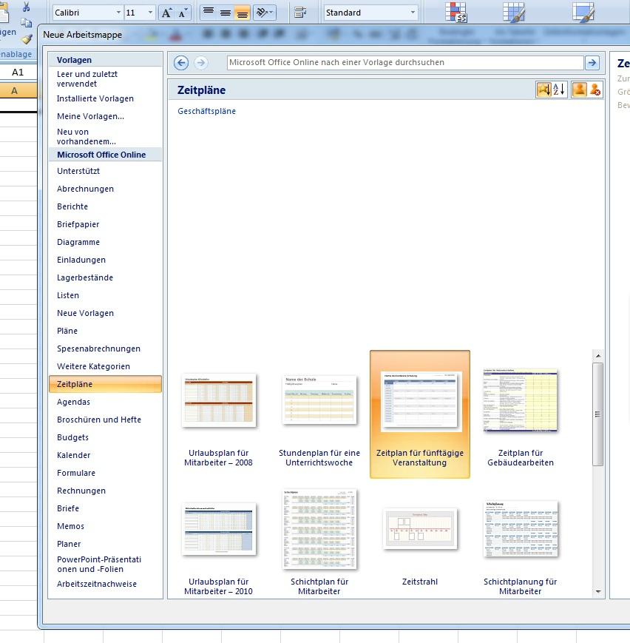The width and height of the screenshot is (630, 643).
Task: Hide customer submitted templates
Action: pyautogui.click(x=595, y=89)
